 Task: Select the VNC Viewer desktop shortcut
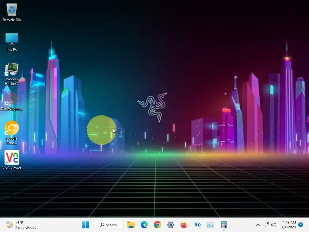(12, 160)
